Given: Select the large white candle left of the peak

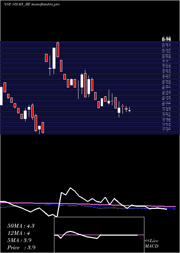Looking at the screenshot, I should (x=54, y=58).
